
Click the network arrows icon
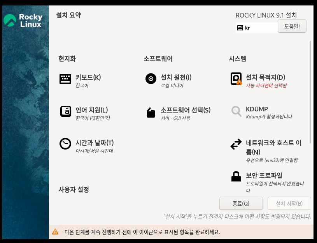[x=236, y=144]
